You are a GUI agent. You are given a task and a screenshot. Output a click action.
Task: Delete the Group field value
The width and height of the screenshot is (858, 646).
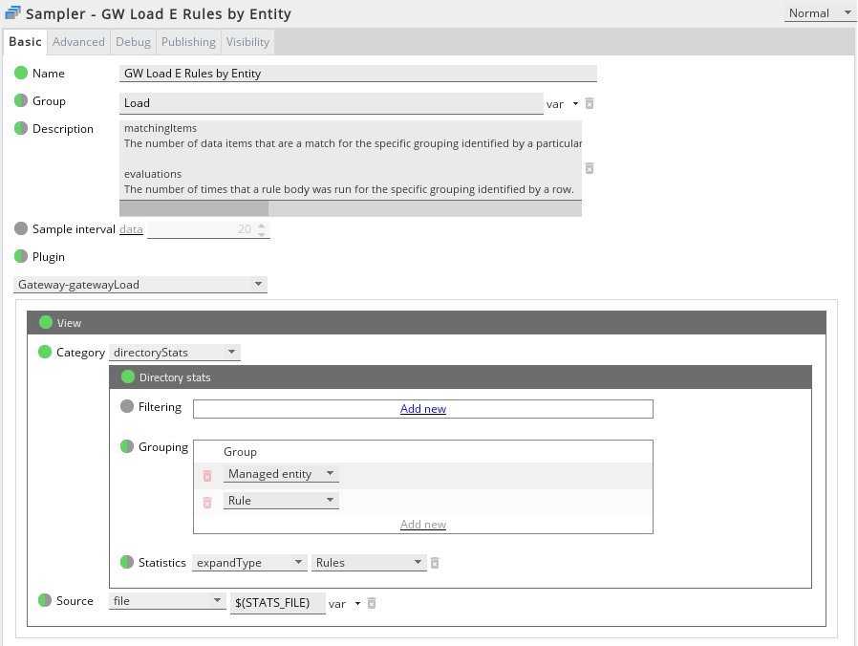point(590,103)
